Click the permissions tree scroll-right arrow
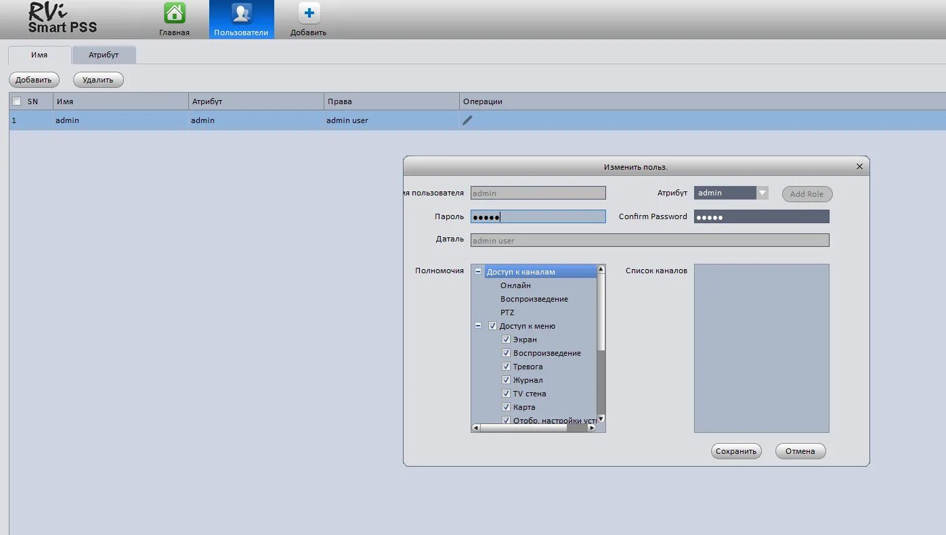Screen dimensions: 946x535 pyautogui.click(x=591, y=427)
